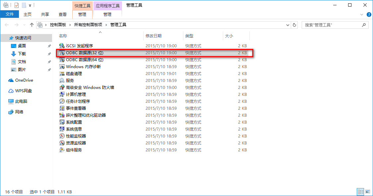Expand the address bar history dropdown
Viewport: 373px width, 196px height.
point(287,25)
